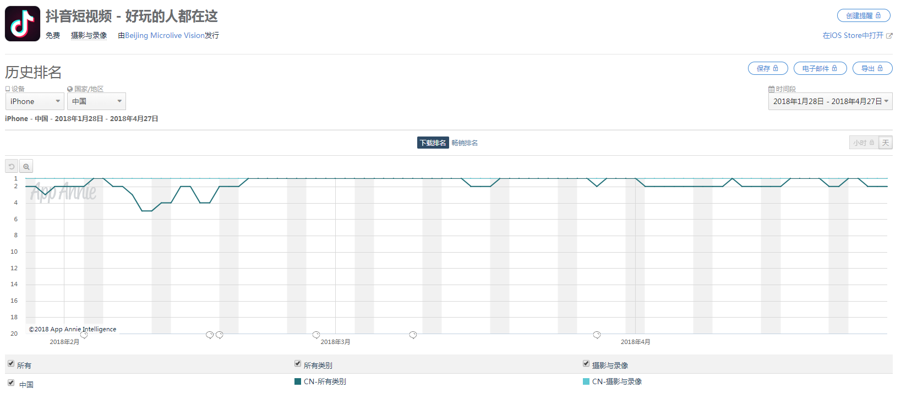Click the 免费 price label
901x393 pixels.
point(53,35)
